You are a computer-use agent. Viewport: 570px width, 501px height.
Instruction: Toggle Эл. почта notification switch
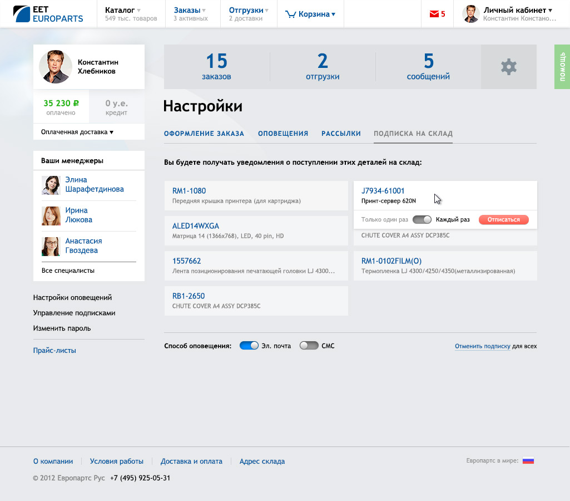click(249, 346)
